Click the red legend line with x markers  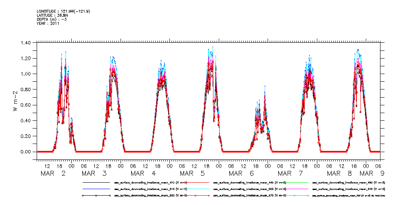pyautogui.click(x=195, y=196)
